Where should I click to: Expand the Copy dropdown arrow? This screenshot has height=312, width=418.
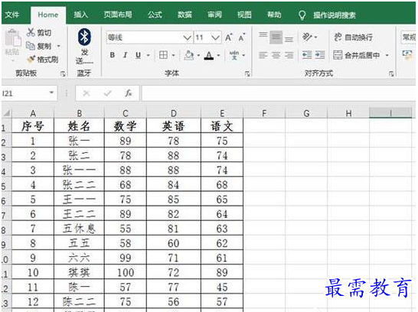[59, 46]
